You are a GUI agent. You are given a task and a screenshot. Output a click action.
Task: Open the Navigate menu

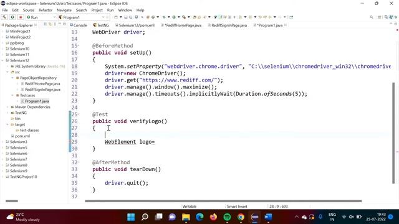(64, 10)
